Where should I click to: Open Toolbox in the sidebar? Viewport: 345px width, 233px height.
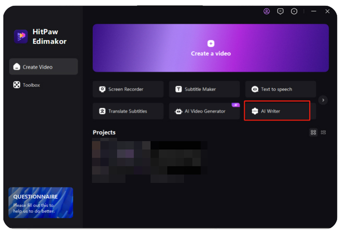(44, 85)
